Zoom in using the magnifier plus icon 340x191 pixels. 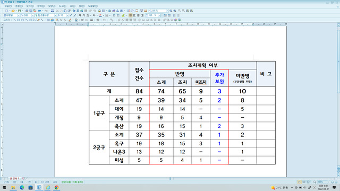175,11
